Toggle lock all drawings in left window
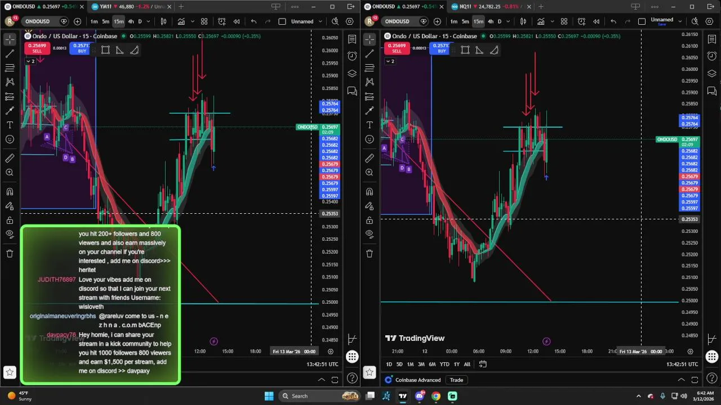The width and height of the screenshot is (721, 405). tap(10, 220)
